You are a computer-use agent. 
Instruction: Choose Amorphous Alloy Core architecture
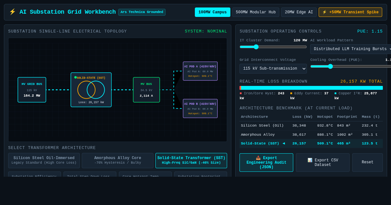pos(118,160)
